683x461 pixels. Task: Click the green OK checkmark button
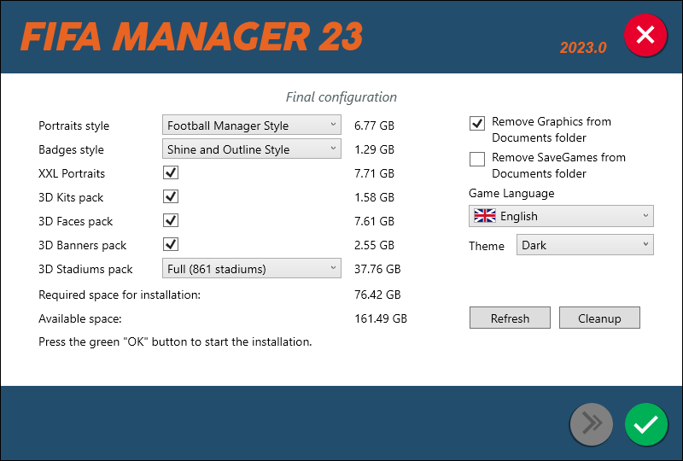coord(646,424)
